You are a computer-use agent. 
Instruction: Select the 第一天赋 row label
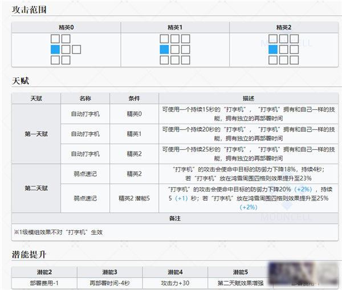(36, 134)
